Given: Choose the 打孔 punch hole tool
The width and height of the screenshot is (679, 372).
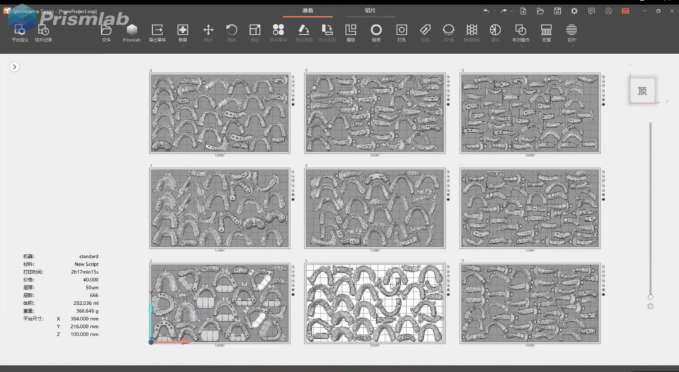Looking at the screenshot, I should [402, 31].
